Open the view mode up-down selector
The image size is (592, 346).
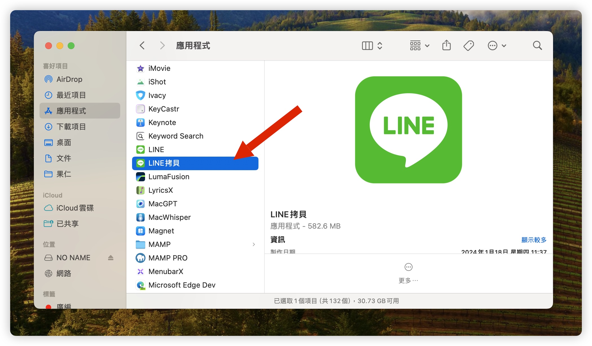point(380,45)
